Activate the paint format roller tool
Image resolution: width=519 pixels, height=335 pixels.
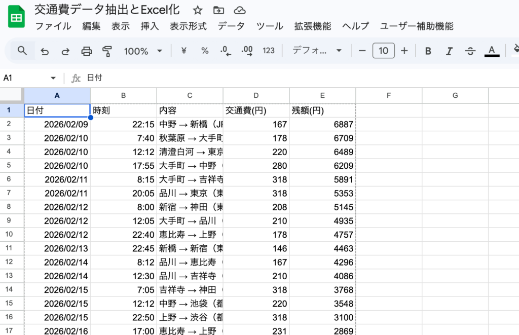point(107,51)
